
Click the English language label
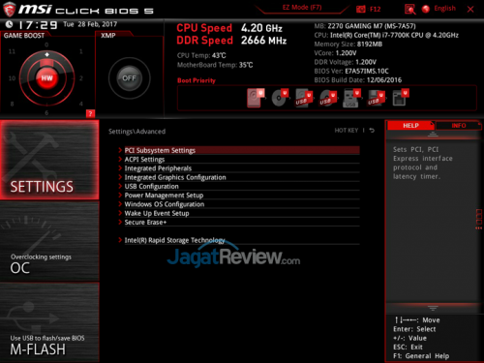[x=444, y=9]
